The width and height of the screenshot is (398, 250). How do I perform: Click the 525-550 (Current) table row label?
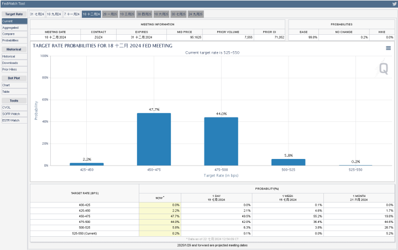tap(85, 233)
